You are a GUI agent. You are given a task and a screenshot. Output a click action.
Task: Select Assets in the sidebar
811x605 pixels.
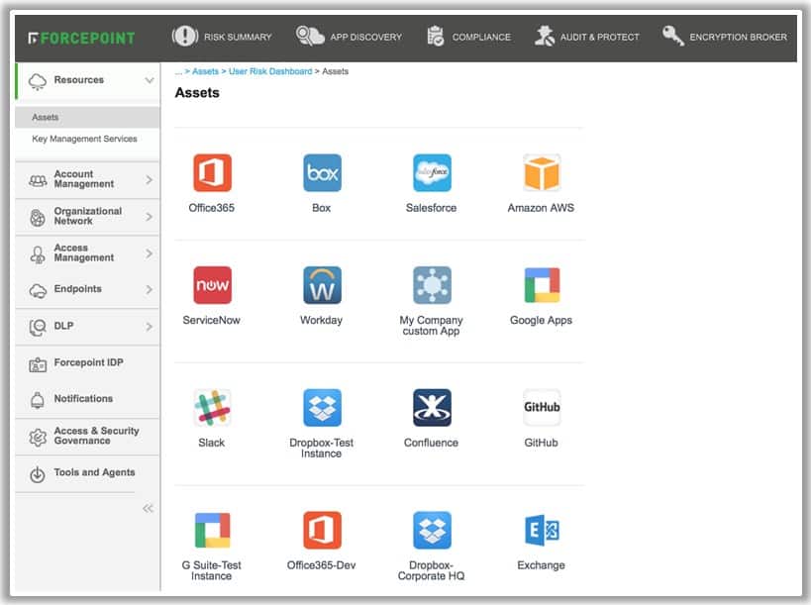tap(87, 118)
